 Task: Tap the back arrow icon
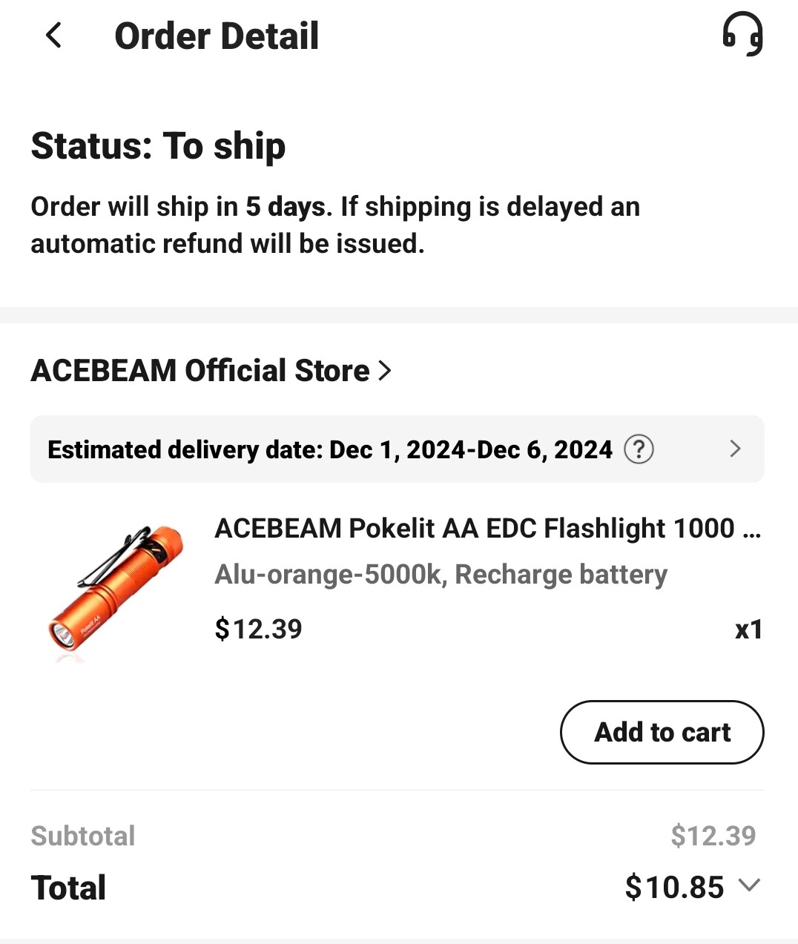coord(53,35)
